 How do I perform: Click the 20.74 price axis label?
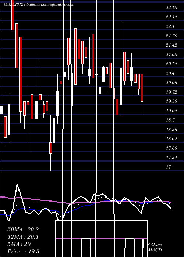click(x=171, y=64)
